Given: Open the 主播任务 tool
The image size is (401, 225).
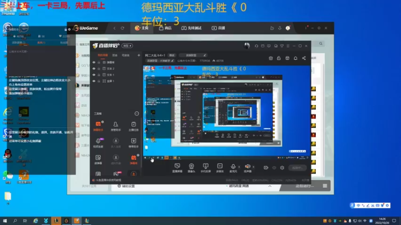Looking at the screenshot, I should pos(133,126).
